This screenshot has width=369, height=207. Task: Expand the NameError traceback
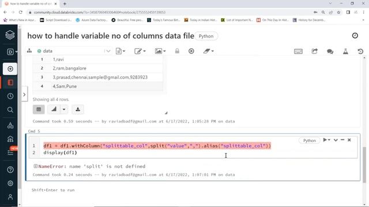tap(36, 166)
